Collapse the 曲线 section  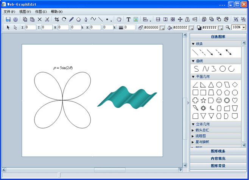[193, 61]
